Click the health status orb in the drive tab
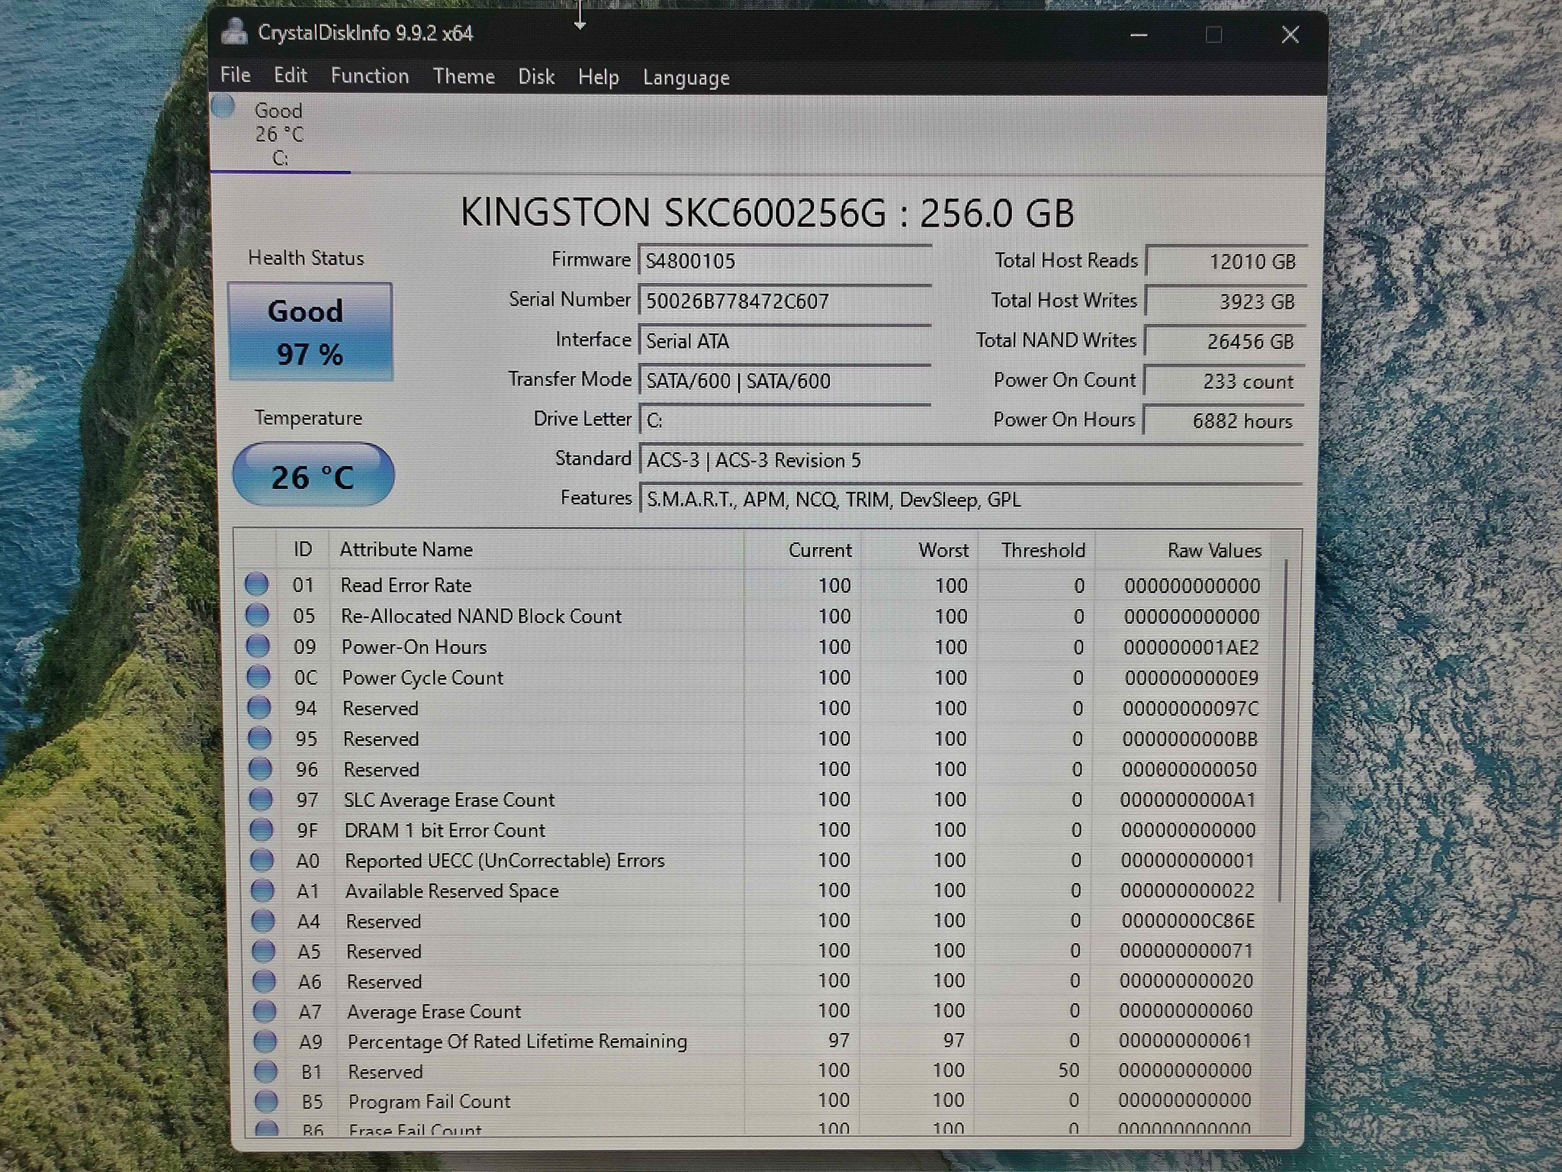The width and height of the screenshot is (1562, 1172). [223, 106]
